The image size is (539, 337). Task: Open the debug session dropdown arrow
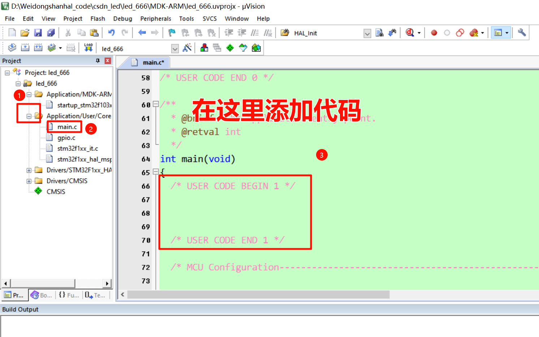[x=419, y=33]
